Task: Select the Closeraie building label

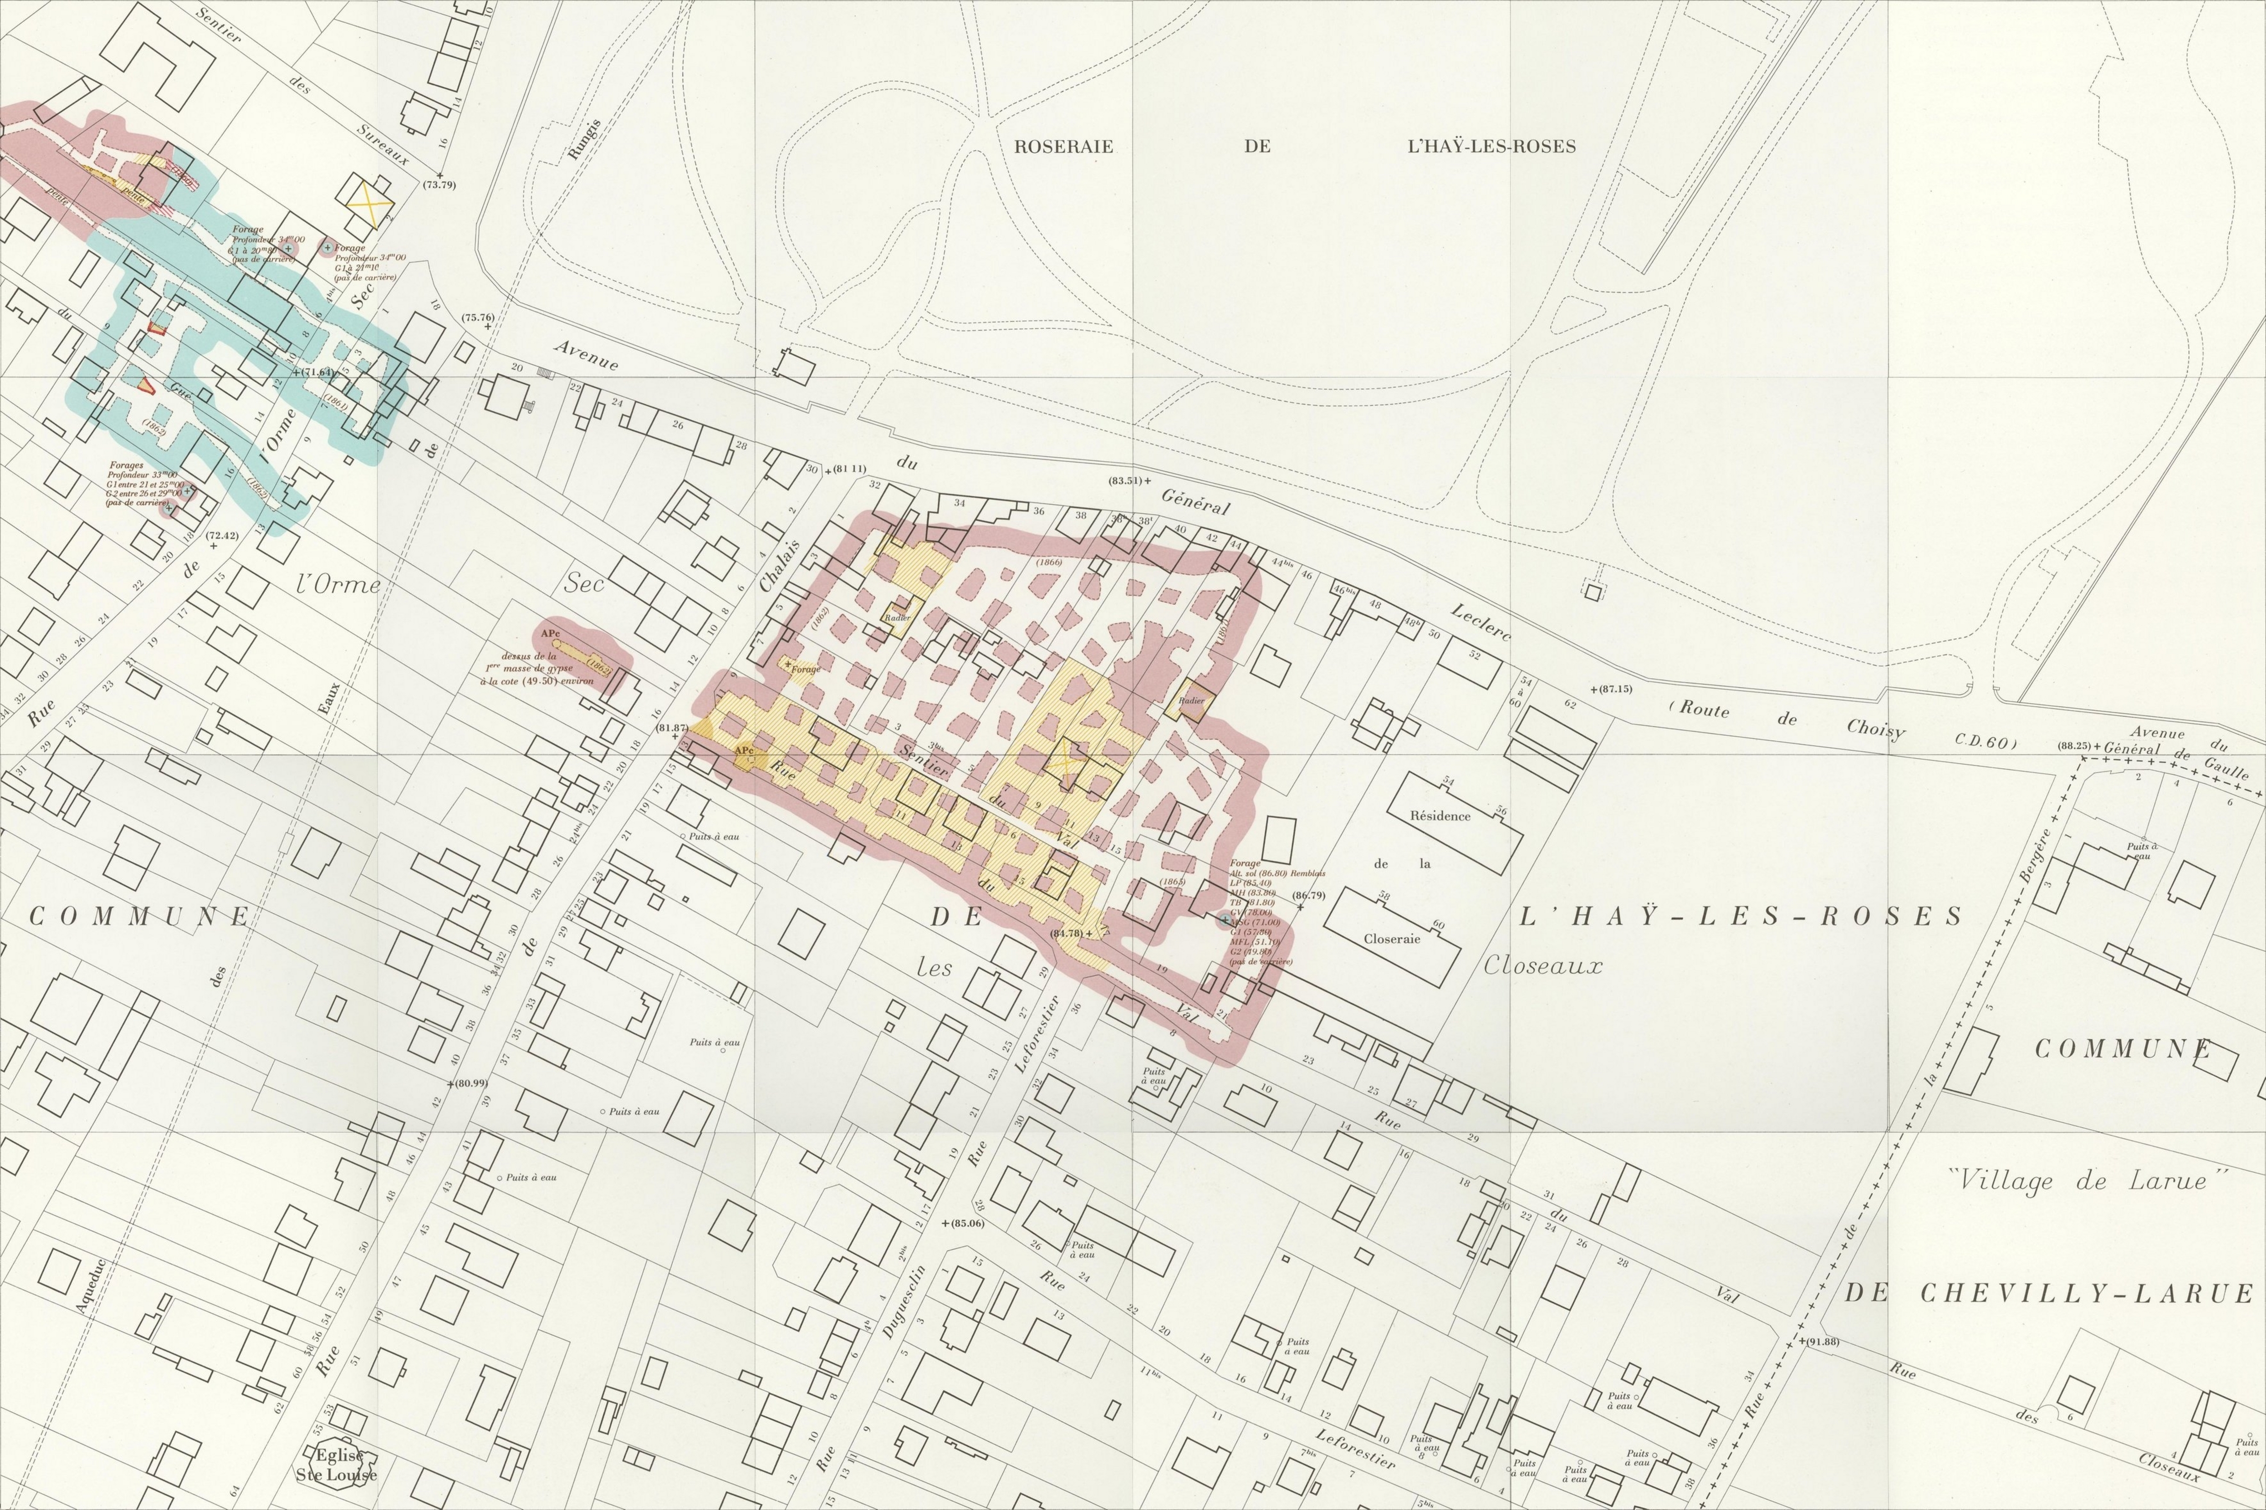Action: [1391, 939]
